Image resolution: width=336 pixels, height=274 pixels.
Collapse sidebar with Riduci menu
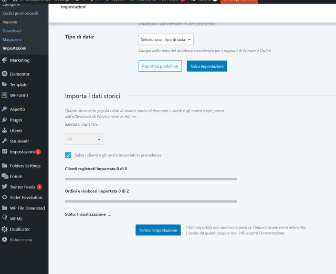click(x=21, y=240)
